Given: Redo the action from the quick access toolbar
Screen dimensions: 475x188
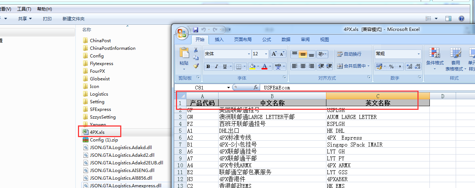Looking at the screenshot, I should pyautogui.click(x=215, y=29).
